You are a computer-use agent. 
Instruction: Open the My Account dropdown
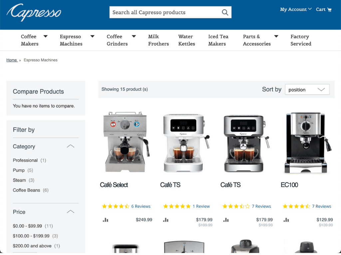tap(296, 10)
